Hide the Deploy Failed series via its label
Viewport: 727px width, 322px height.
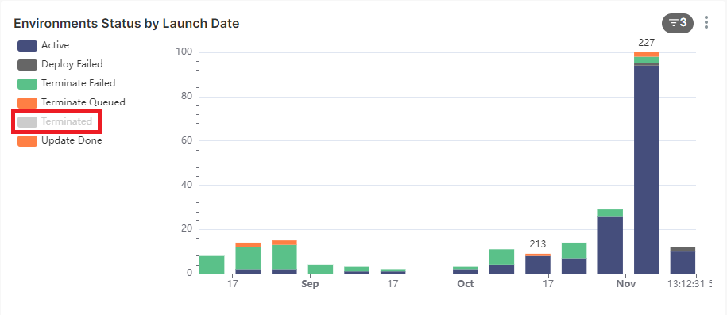[x=72, y=64]
